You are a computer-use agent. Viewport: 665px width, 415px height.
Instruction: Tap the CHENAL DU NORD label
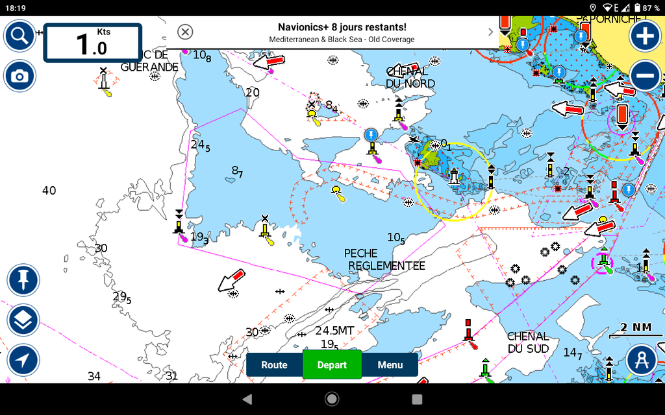coord(410,78)
